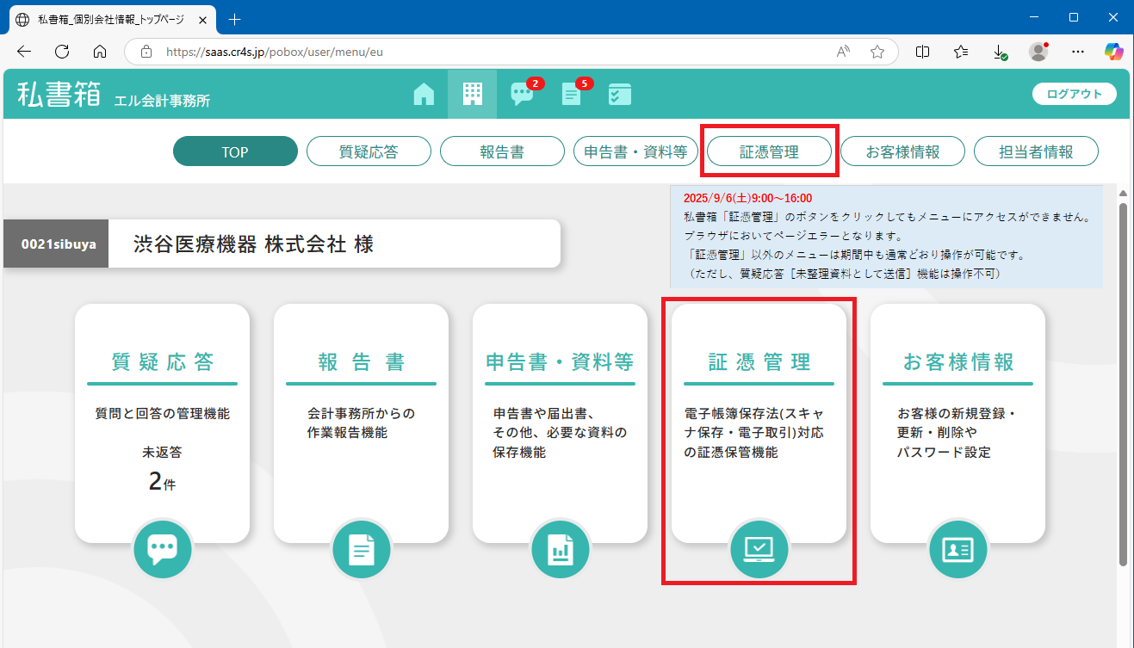Open the checklist task icon in header

tap(620, 95)
